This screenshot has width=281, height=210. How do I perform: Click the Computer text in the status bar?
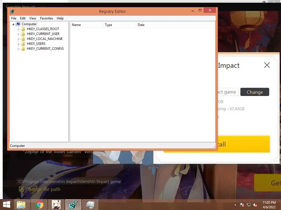[x=17, y=146]
